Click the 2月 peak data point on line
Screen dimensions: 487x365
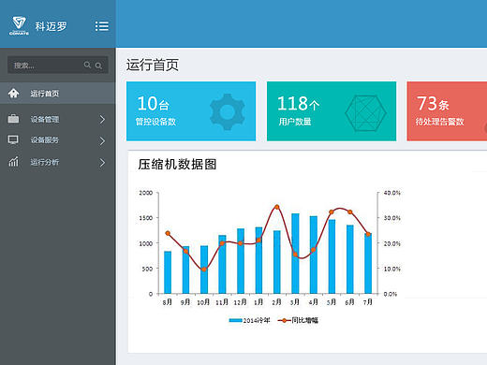tap(277, 207)
